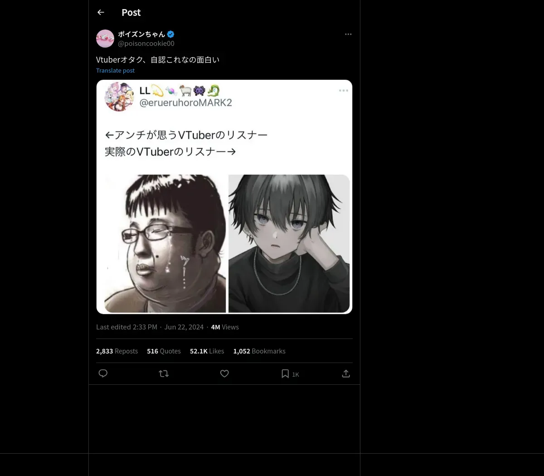Viewport: 544px width, 476px height.
Task: Click Translate post link
Action: click(x=115, y=70)
